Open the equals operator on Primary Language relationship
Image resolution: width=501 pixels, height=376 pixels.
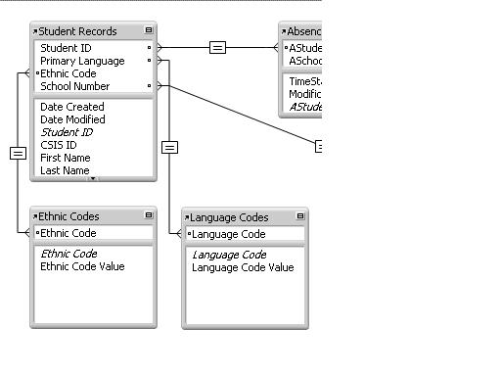[x=169, y=148]
